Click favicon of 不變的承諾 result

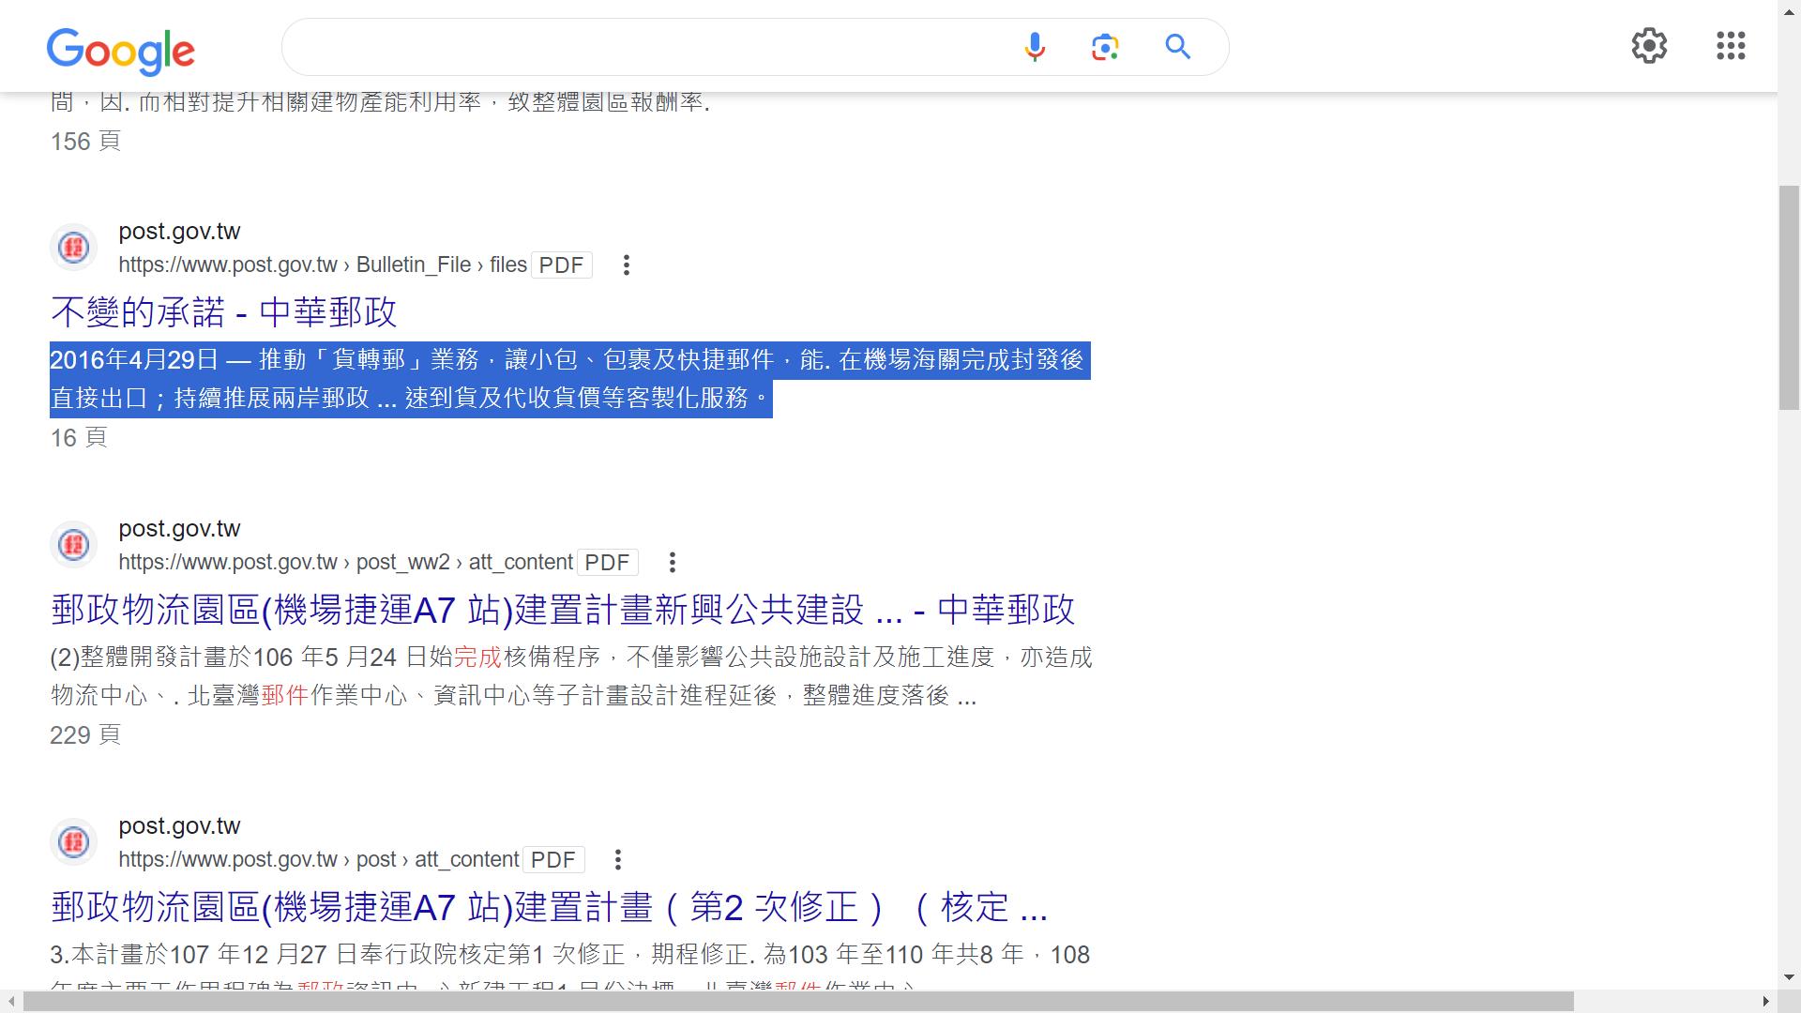tap(73, 248)
